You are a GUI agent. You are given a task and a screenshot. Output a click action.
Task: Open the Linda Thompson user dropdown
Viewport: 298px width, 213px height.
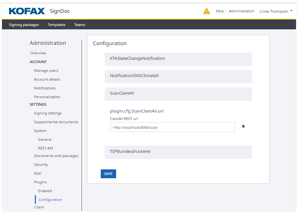point(276,11)
